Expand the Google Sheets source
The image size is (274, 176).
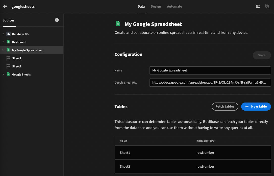pyautogui.click(x=3, y=74)
